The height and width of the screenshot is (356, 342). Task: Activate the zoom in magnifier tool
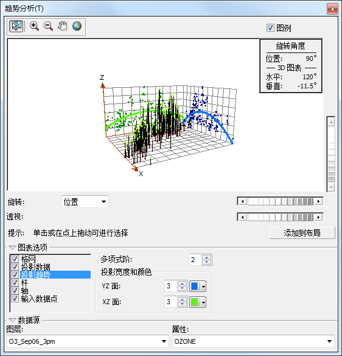[34, 26]
